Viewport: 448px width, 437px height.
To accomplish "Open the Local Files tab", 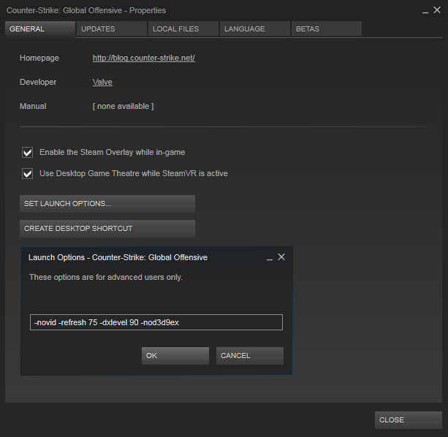I will (x=183, y=28).
